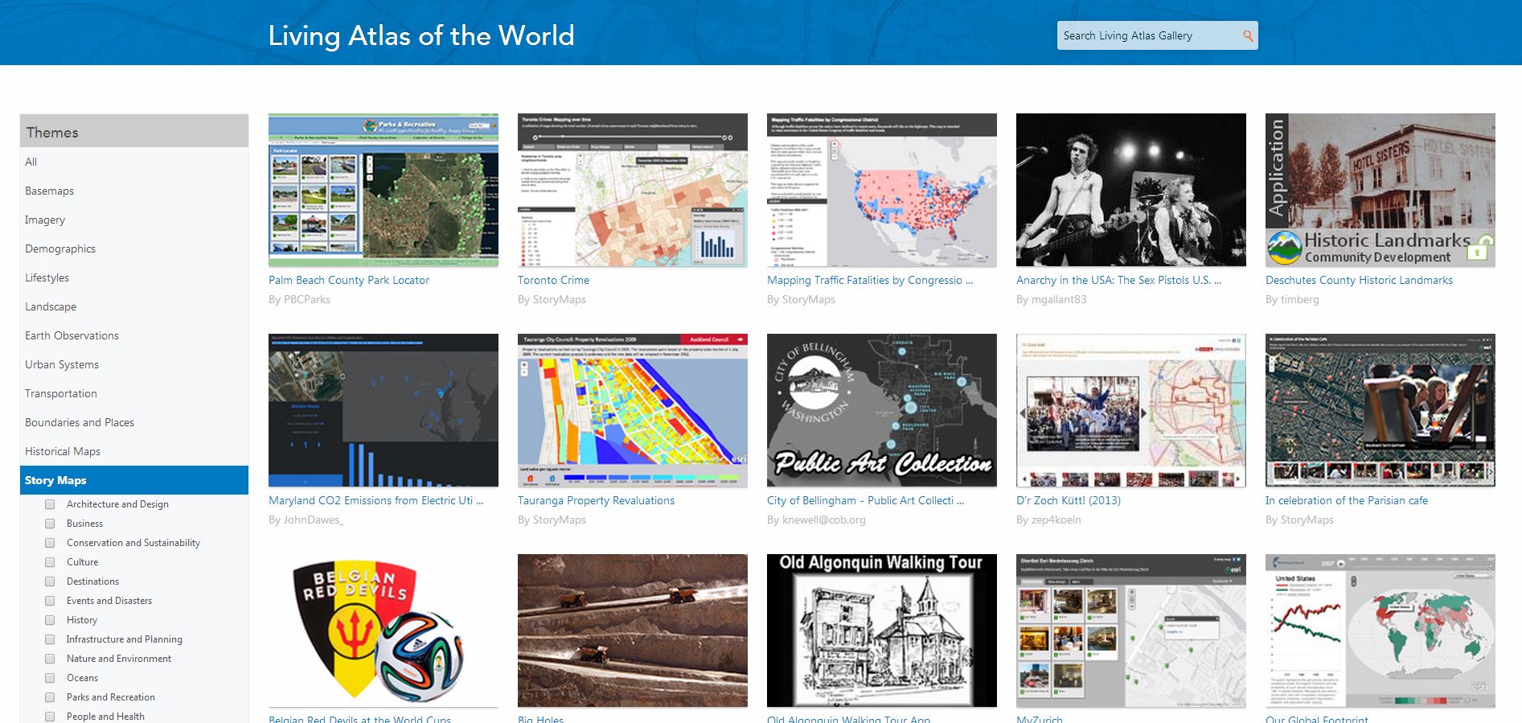
Task: Open the City of Bellingham title link
Action: pyautogui.click(x=865, y=500)
